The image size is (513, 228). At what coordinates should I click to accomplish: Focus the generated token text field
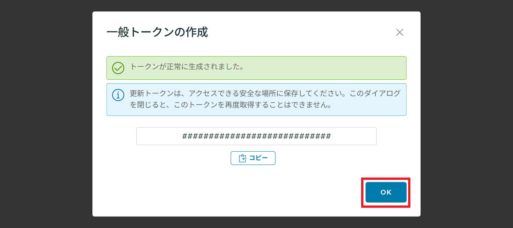click(x=256, y=136)
